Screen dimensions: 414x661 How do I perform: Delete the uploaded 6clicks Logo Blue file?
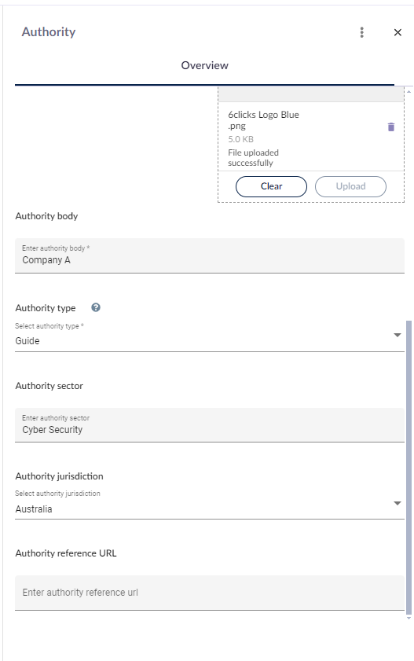coord(391,127)
